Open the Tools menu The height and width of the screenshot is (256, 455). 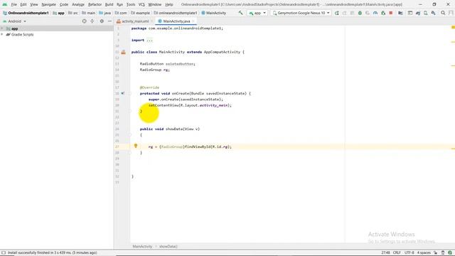[131, 4]
